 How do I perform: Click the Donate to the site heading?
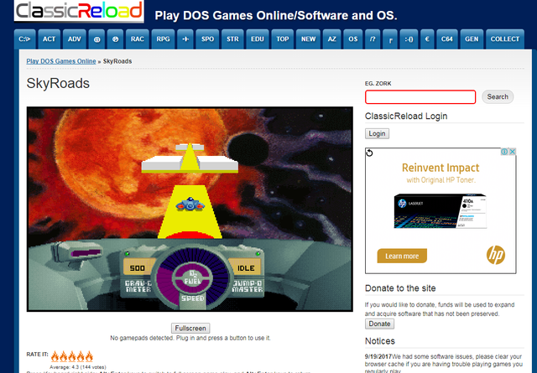[400, 288]
